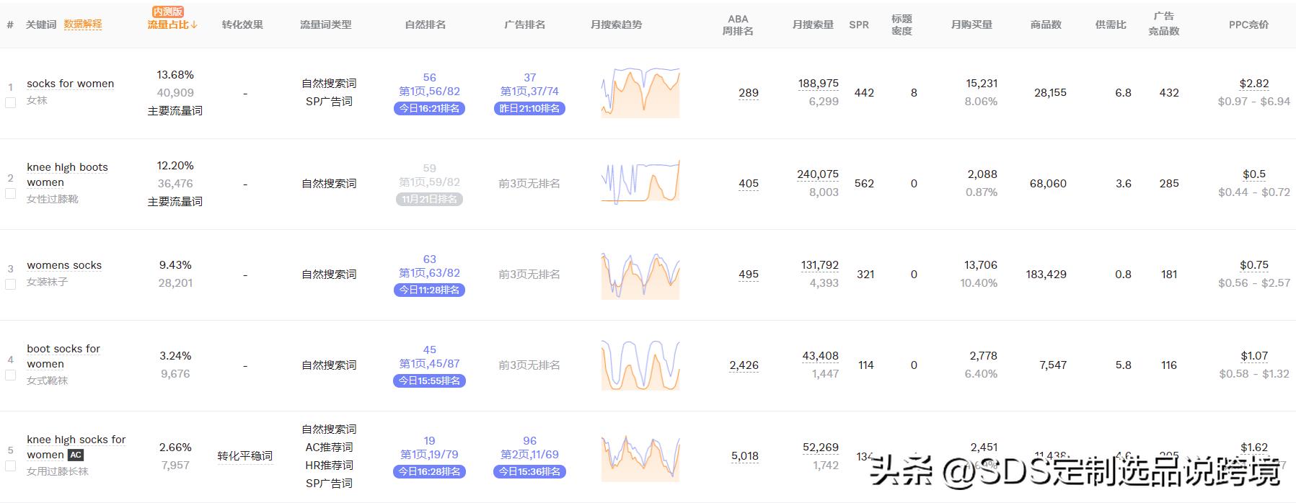Click the grey 11月21日排名 badge
This screenshot has height=503, width=1296.
pos(429,200)
